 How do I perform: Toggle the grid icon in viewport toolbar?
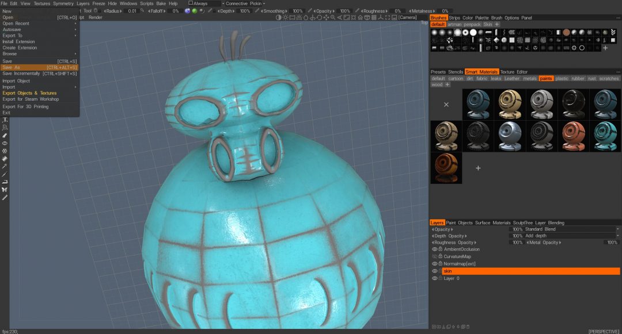(374, 17)
